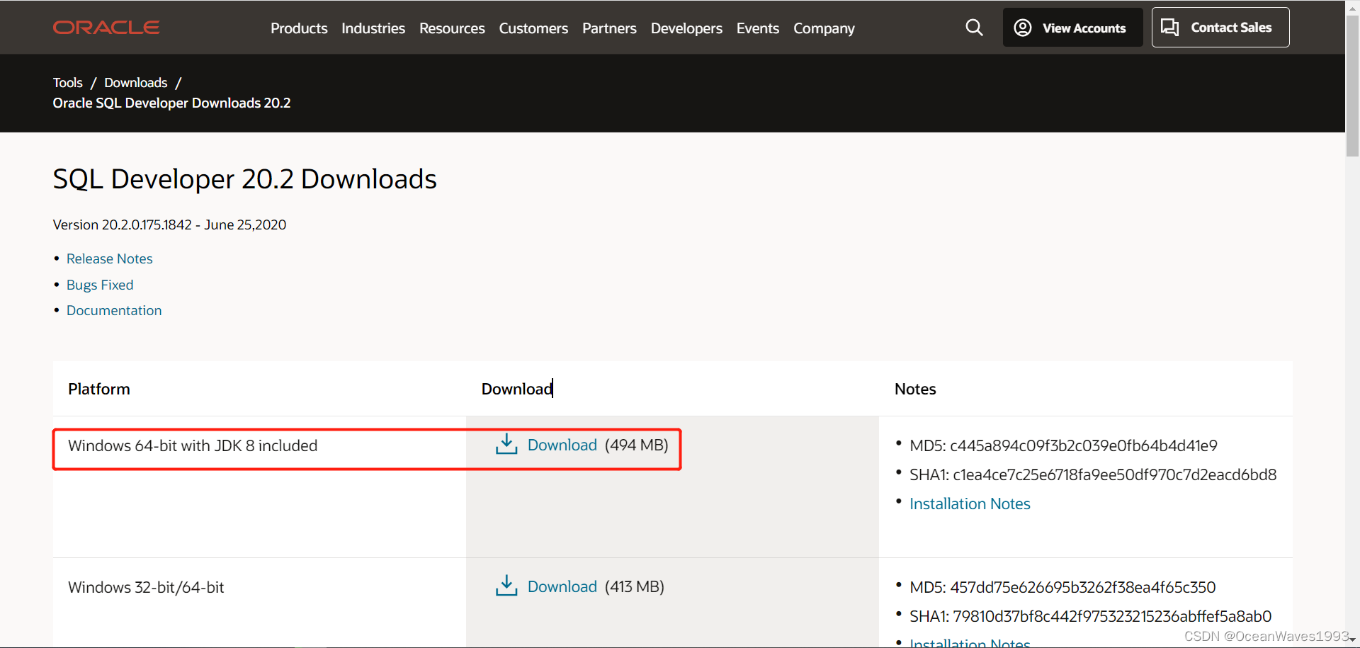
Task: Open the Resources menu
Action: (452, 28)
